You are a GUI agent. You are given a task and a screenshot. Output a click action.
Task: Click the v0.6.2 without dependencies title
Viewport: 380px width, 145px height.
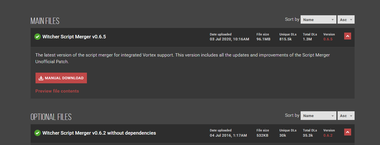point(99,133)
